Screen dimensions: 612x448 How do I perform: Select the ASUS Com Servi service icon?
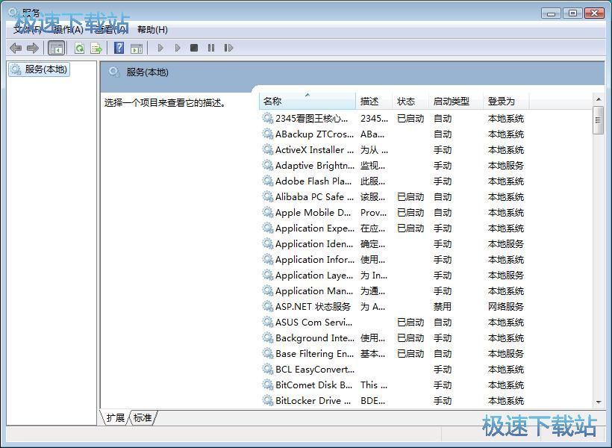(x=267, y=322)
